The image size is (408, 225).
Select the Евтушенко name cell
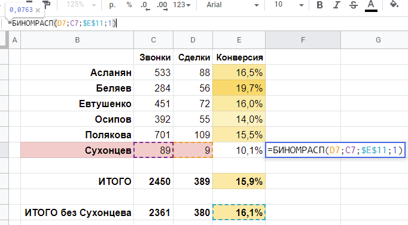77,104
